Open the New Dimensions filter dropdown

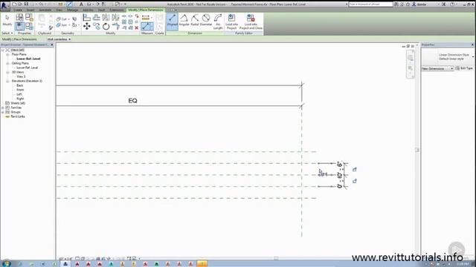(x=437, y=69)
